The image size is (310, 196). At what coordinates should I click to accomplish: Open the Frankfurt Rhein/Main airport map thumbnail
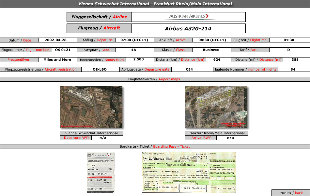[x=216, y=107]
